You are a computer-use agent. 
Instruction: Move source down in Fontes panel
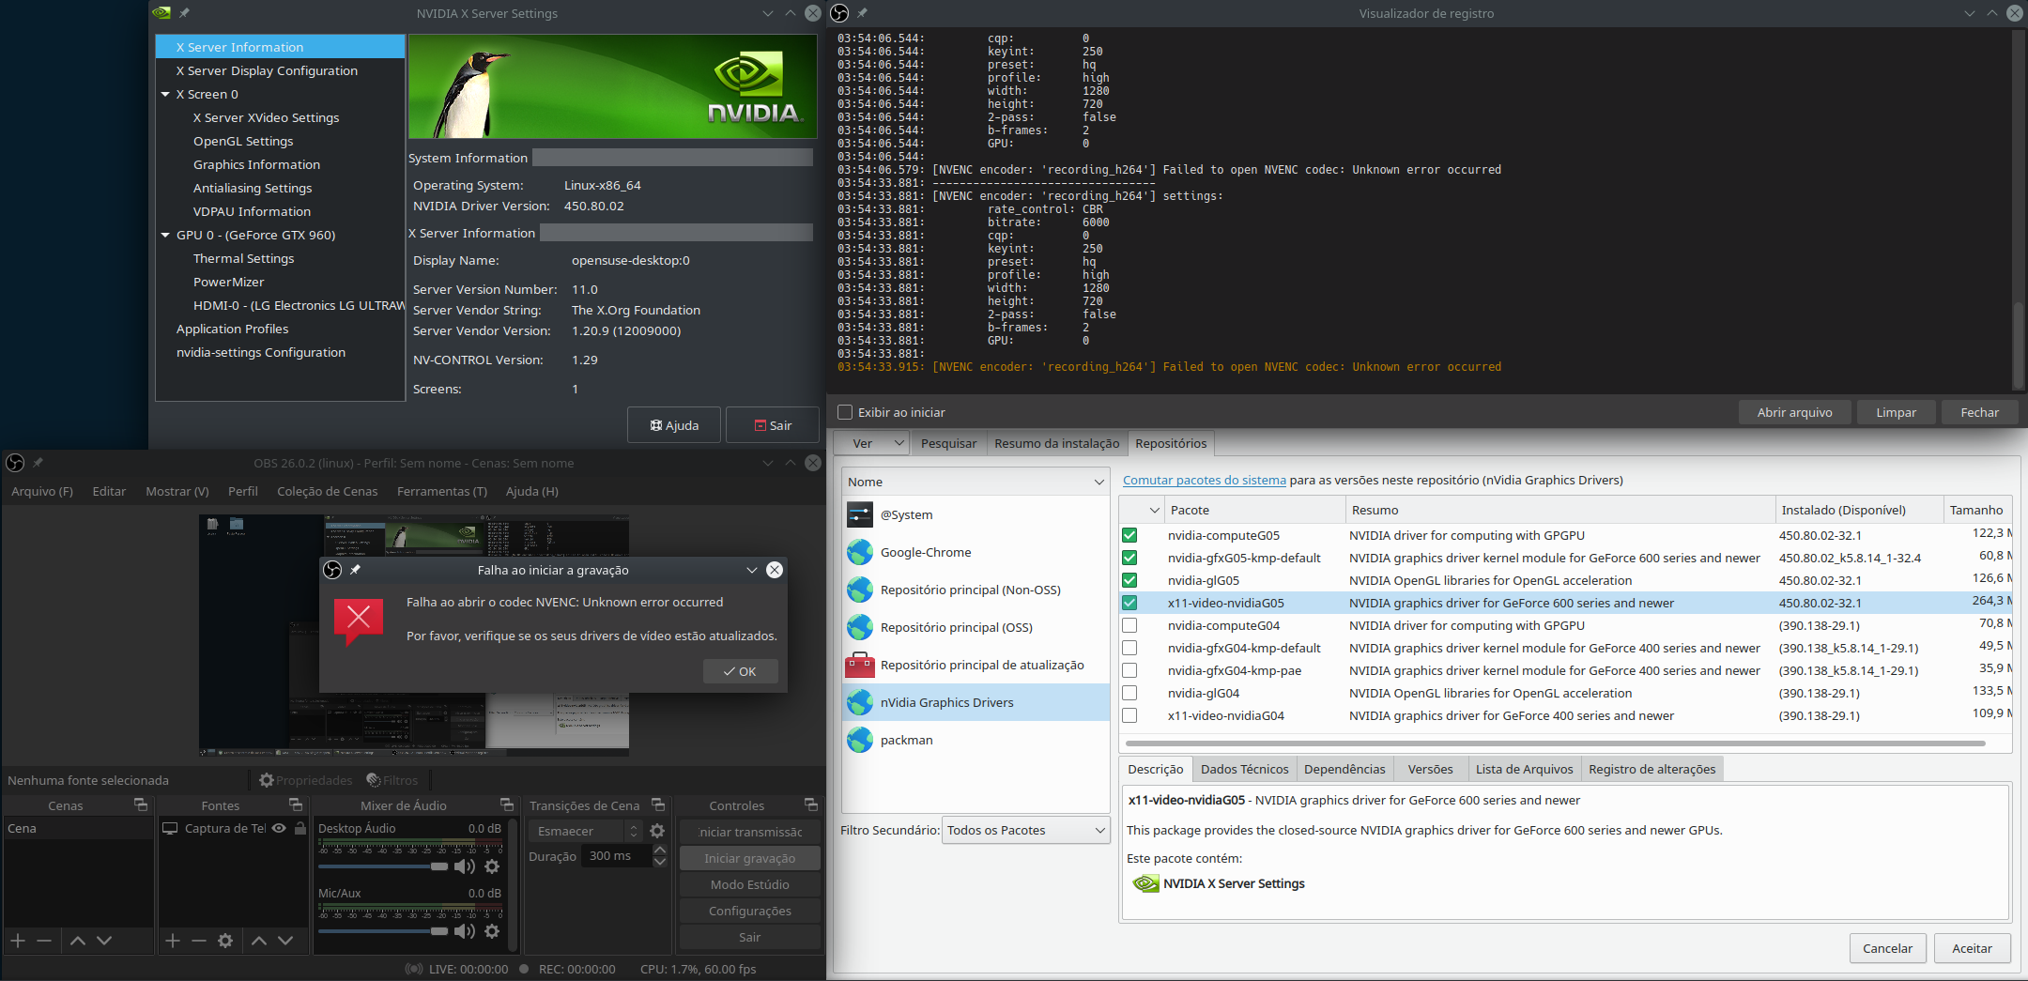285,940
